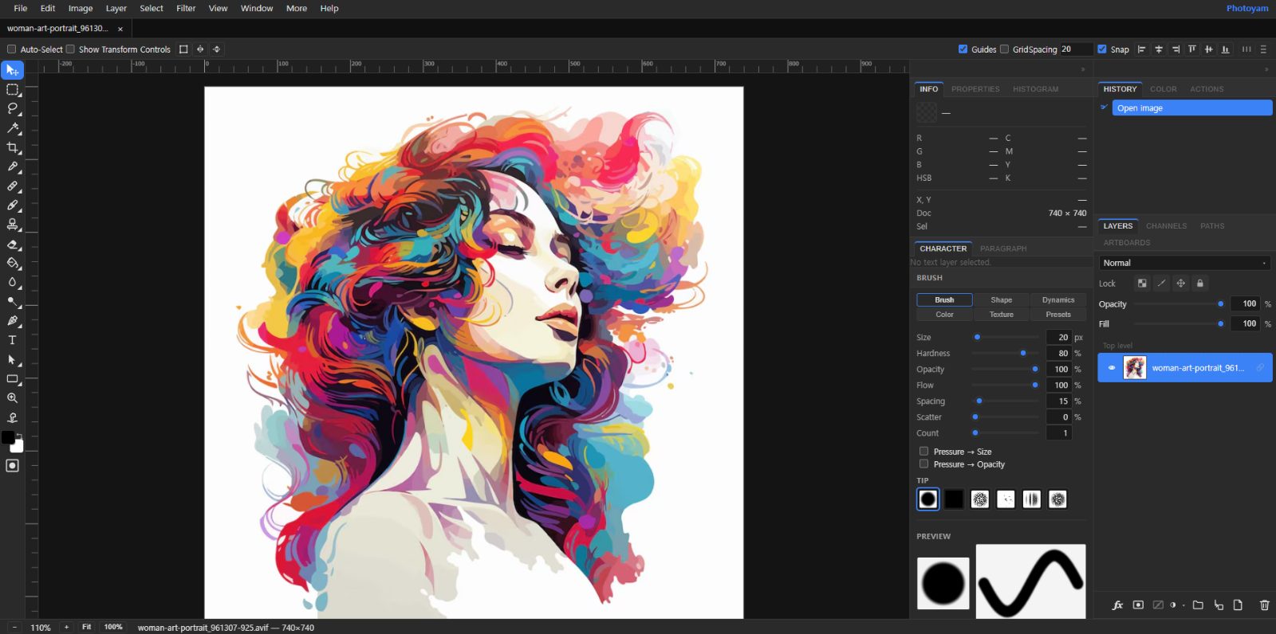Switch to the Paragraph tab

click(x=1003, y=249)
